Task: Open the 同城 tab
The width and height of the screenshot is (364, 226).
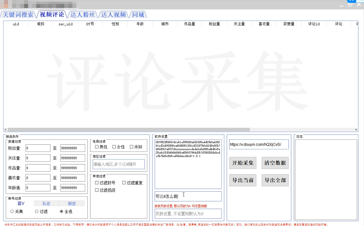Action: (x=138, y=15)
